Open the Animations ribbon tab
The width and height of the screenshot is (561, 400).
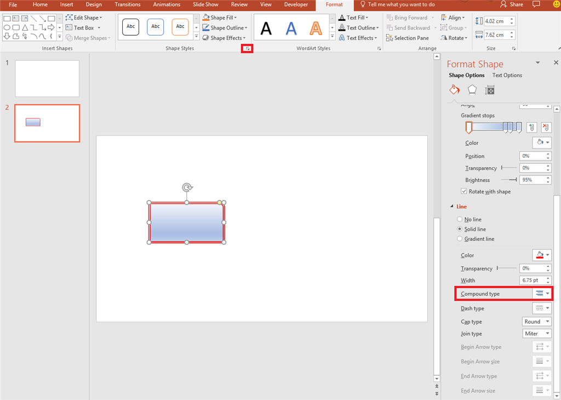click(166, 4)
